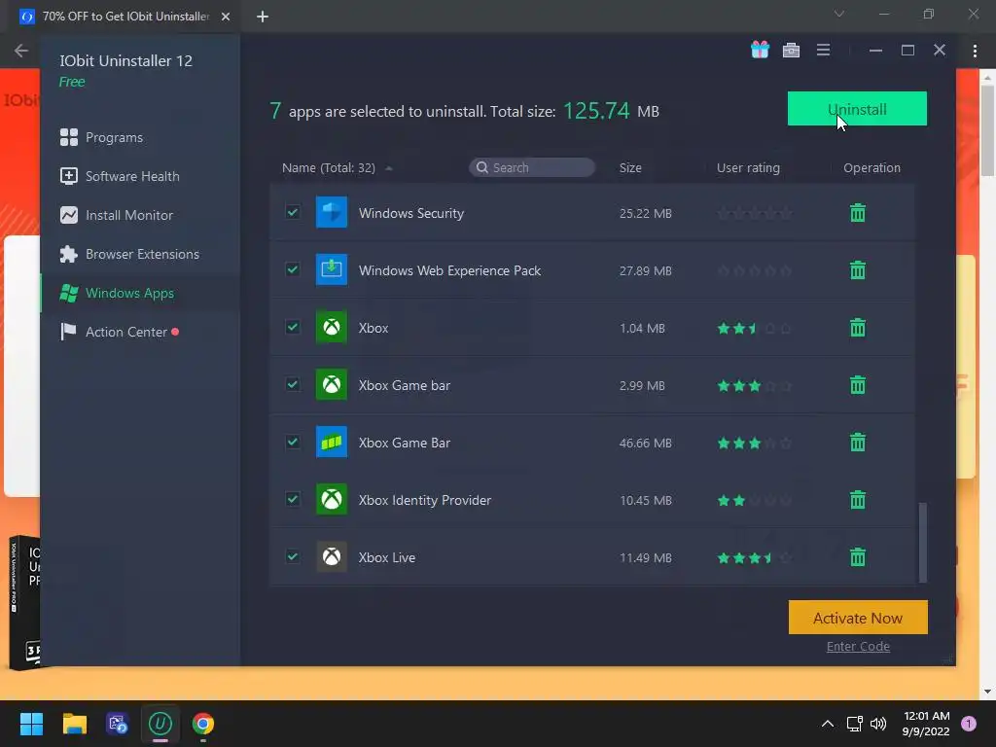Sort by User rating column header
Viewport: 996px width, 747px height.
748,167
